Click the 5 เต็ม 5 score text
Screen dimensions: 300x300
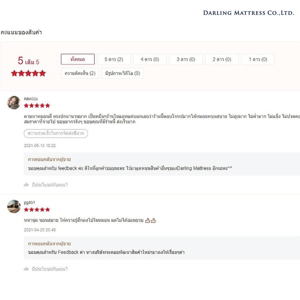[28, 61]
